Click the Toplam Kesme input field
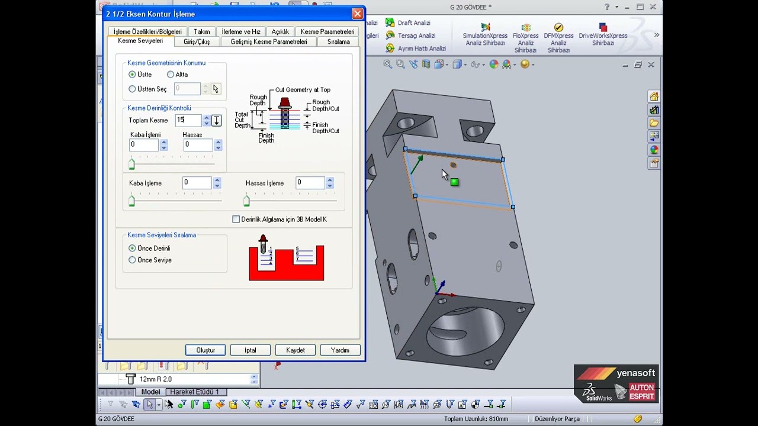 (x=188, y=120)
